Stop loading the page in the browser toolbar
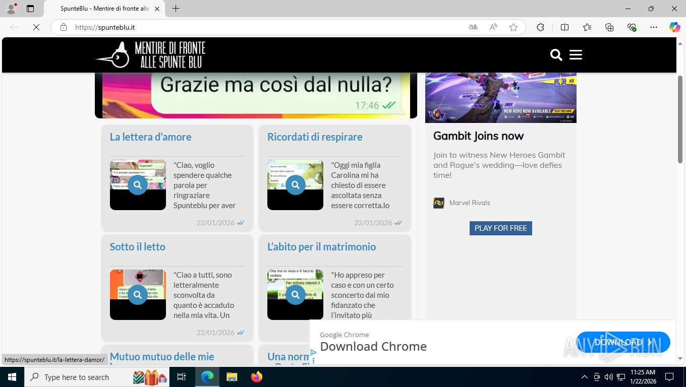Viewport: 686px width, 387px height. [x=36, y=27]
